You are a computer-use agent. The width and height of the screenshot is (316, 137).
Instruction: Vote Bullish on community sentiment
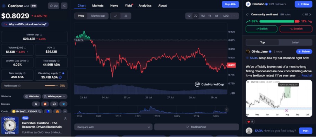(x=262, y=29)
